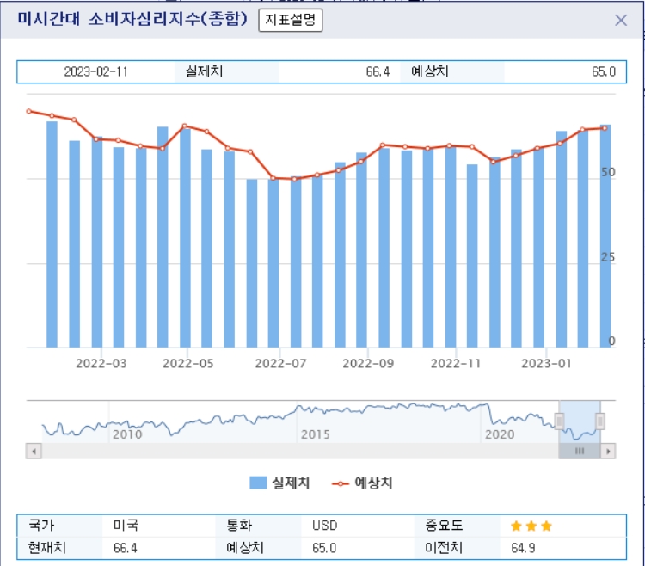Click 2010 on the navigator timeline
The image size is (645, 566).
[127, 434]
